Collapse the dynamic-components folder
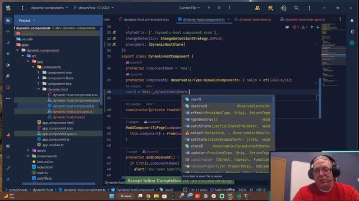This screenshot has width=359, height=201. (17, 50)
